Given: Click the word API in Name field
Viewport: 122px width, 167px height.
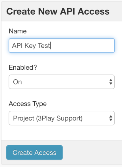Looking at the screenshot, I should click(17, 46).
